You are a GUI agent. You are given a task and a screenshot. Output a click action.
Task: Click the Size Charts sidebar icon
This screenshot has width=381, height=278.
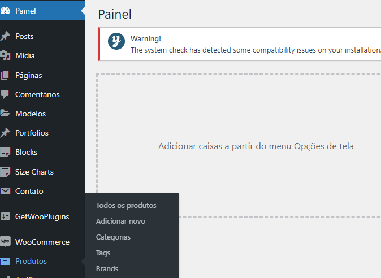pyautogui.click(x=6, y=172)
